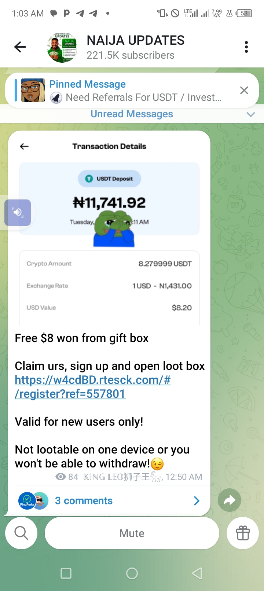264x591 pixels.
Task: Tap the pinned message author thumbnail
Action: [33, 90]
